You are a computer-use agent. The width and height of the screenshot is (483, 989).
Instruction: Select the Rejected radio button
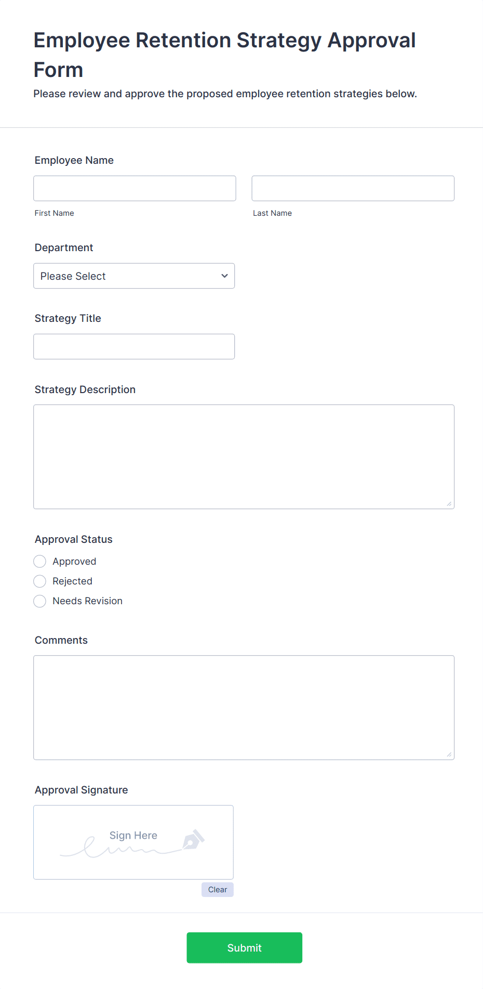pos(40,581)
